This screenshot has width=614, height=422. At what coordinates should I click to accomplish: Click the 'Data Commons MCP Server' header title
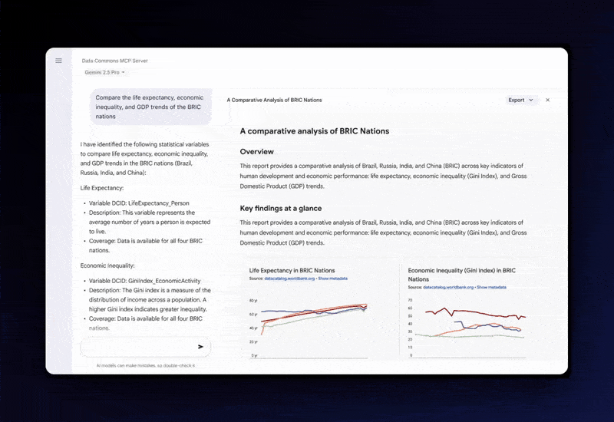(x=115, y=61)
